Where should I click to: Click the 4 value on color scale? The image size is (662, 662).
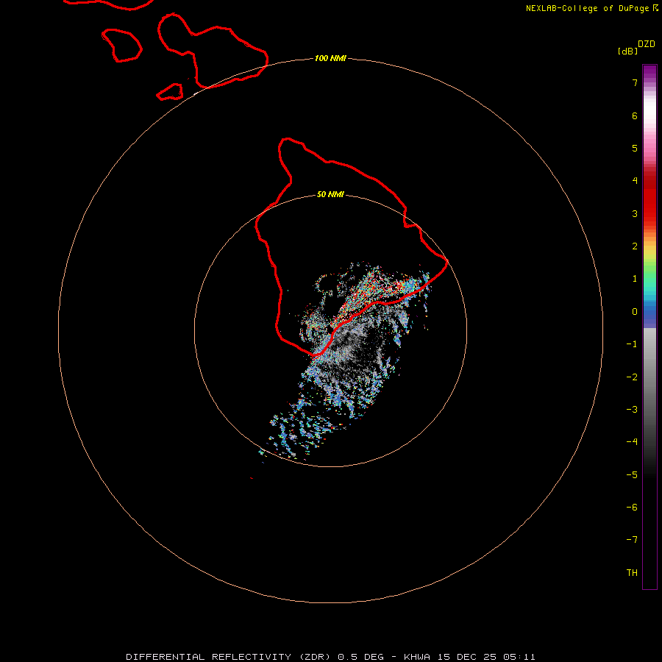pyautogui.click(x=635, y=181)
